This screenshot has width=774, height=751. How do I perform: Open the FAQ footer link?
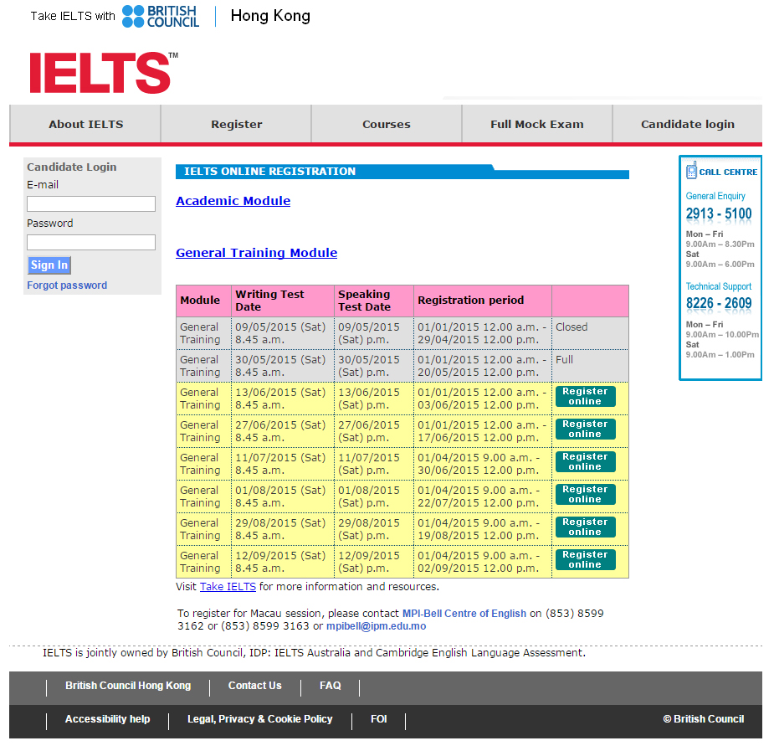(x=331, y=686)
